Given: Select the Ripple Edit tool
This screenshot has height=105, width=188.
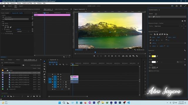Looking at the screenshot, I should (x=44, y=66).
